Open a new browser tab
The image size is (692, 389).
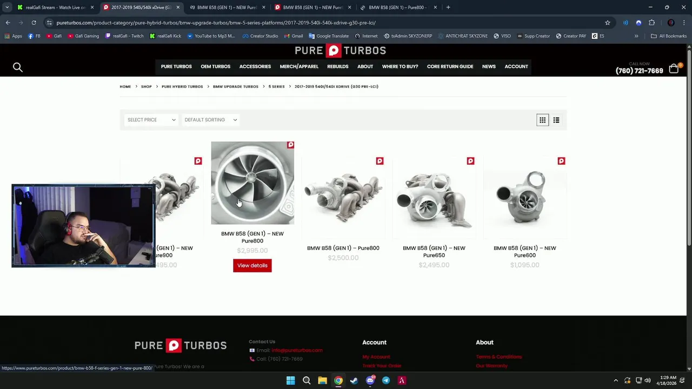tap(448, 8)
